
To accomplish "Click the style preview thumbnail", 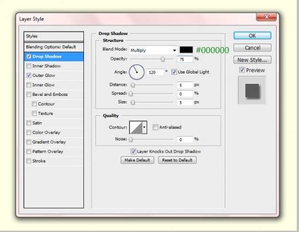I will [x=252, y=90].
